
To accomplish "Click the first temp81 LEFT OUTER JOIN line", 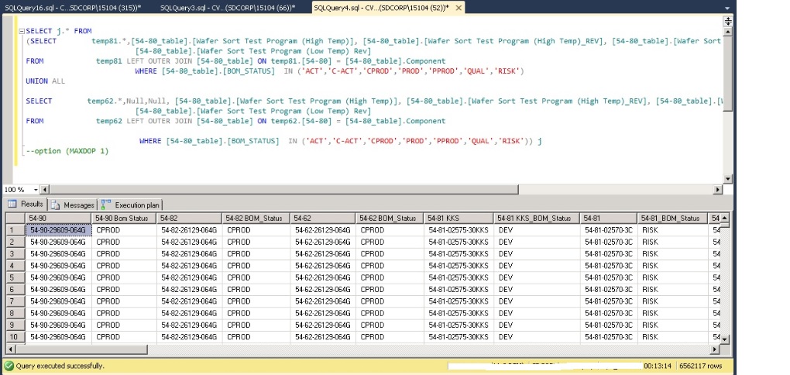I will [x=235, y=61].
